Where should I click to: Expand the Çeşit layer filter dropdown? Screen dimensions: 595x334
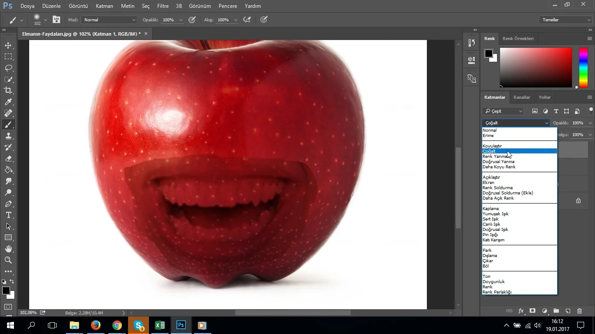tap(504, 111)
